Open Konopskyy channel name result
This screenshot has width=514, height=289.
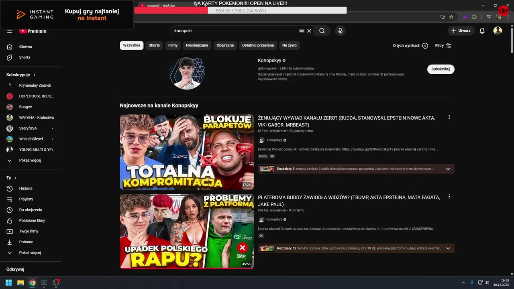coord(269,60)
